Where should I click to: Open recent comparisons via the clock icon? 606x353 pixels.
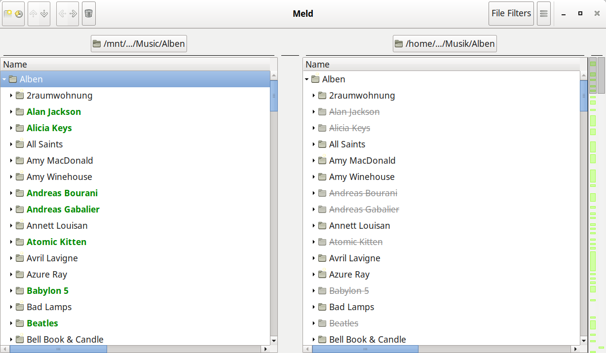click(19, 14)
